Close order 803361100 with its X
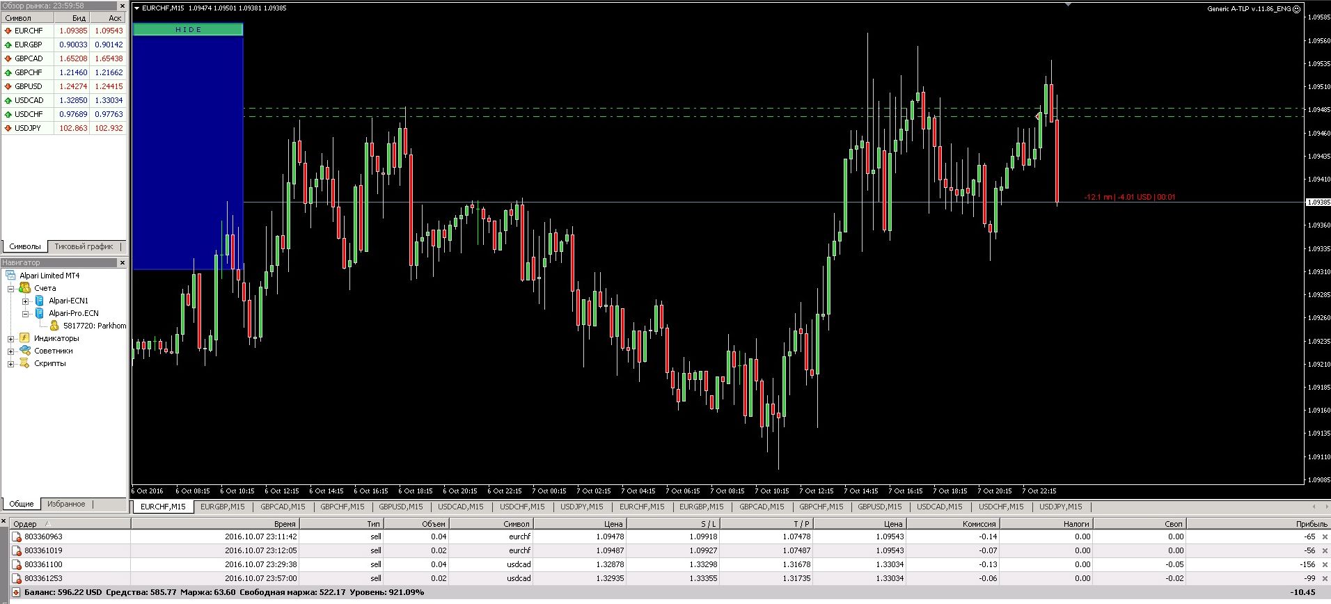The image size is (1331, 604). point(1325,564)
